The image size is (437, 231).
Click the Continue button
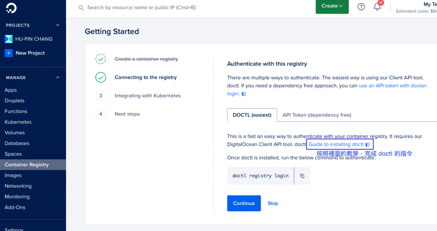[244, 203]
